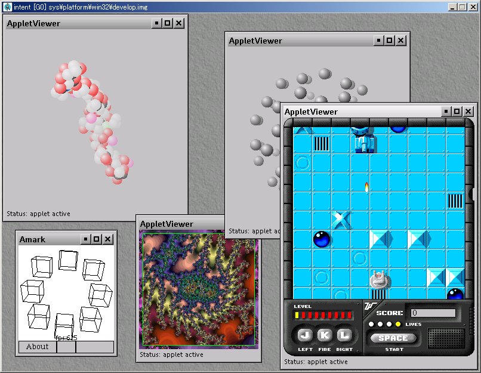Click the status text under the game applet
The image size is (481, 373).
[316, 362]
